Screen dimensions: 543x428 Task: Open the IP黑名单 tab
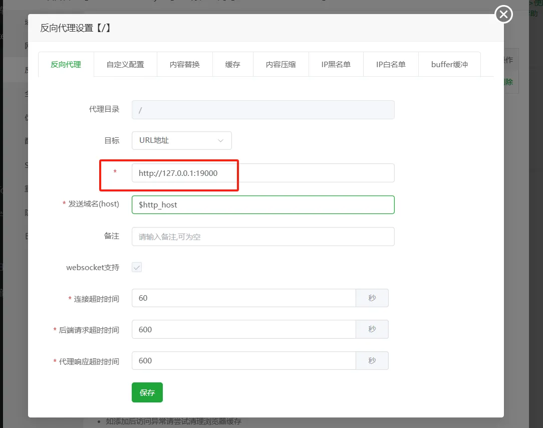[336, 65]
